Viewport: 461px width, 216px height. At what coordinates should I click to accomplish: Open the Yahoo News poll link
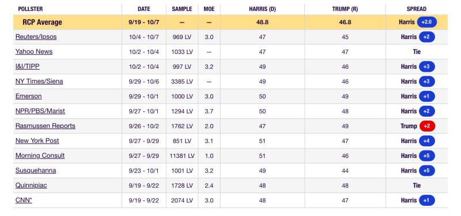click(34, 52)
